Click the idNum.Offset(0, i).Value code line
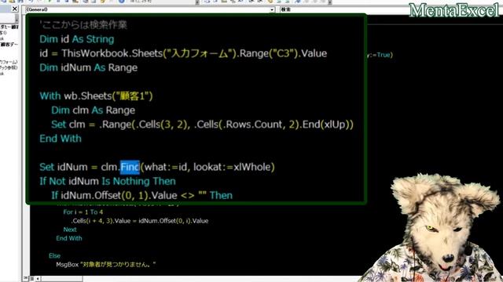The height and width of the screenshot is (282, 503). 140,221
